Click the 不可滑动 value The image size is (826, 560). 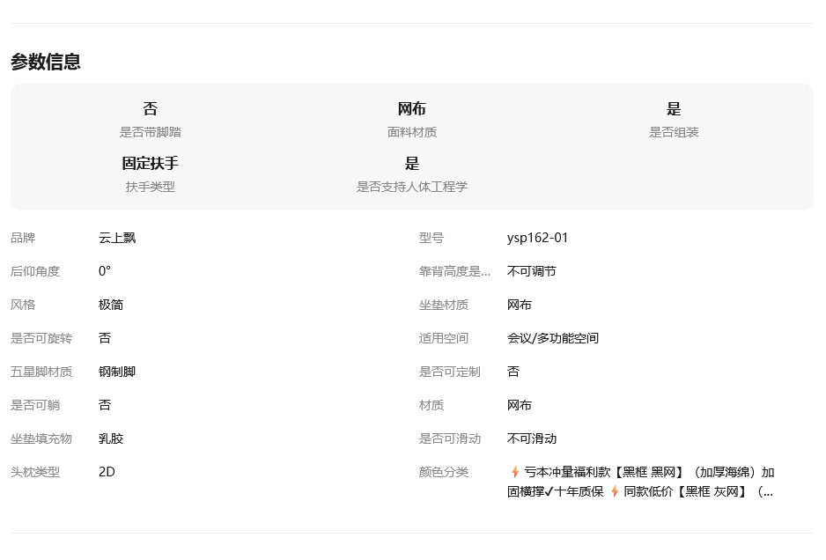click(x=531, y=439)
